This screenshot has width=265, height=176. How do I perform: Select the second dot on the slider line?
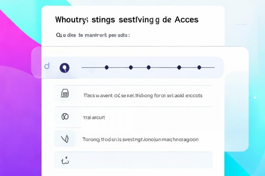coord(131,67)
